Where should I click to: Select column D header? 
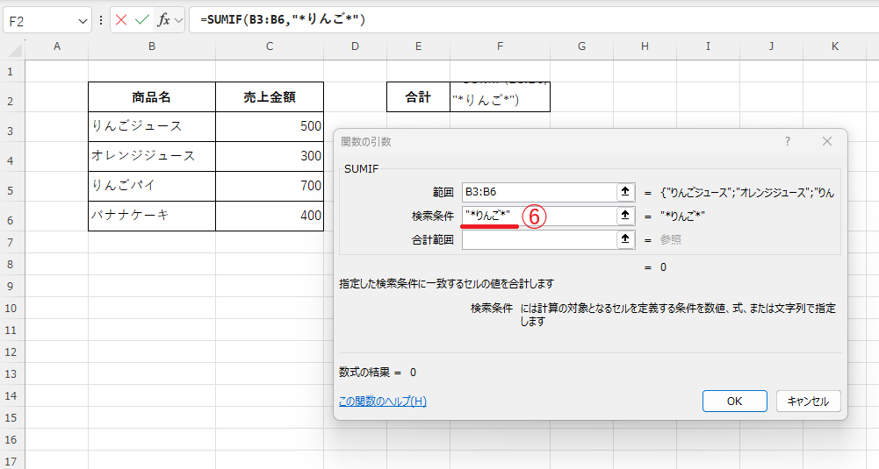[355, 46]
